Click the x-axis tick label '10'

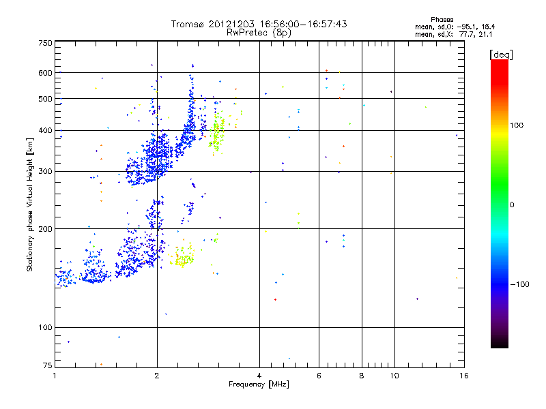[x=394, y=376]
